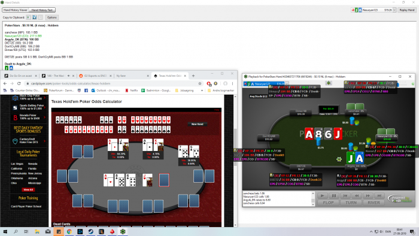Pause the hand playback
This screenshot has width=419, height=236.
click(x=334, y=196)
